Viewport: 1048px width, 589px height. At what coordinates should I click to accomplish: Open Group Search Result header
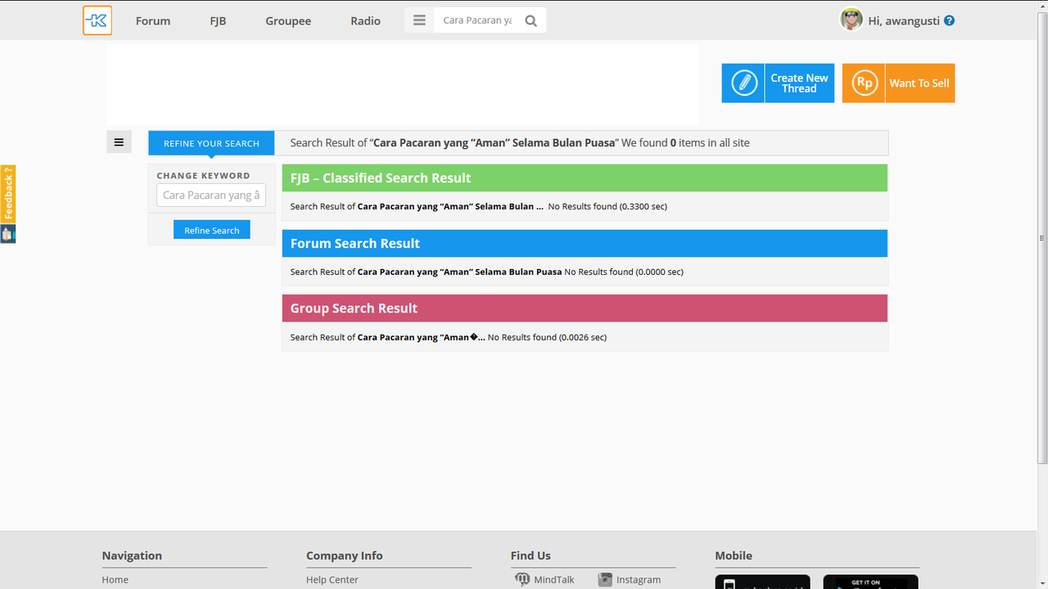(x=585, y=308)
